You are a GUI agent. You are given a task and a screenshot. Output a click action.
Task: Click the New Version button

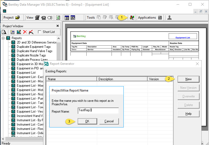coord(188,88)
